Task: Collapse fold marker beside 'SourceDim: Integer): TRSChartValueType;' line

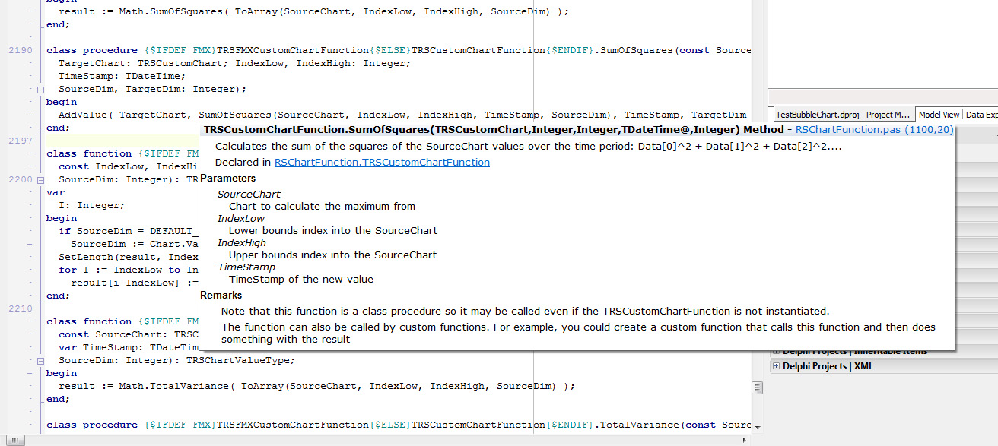Action: pyautogui.click(x=40, y=360)
